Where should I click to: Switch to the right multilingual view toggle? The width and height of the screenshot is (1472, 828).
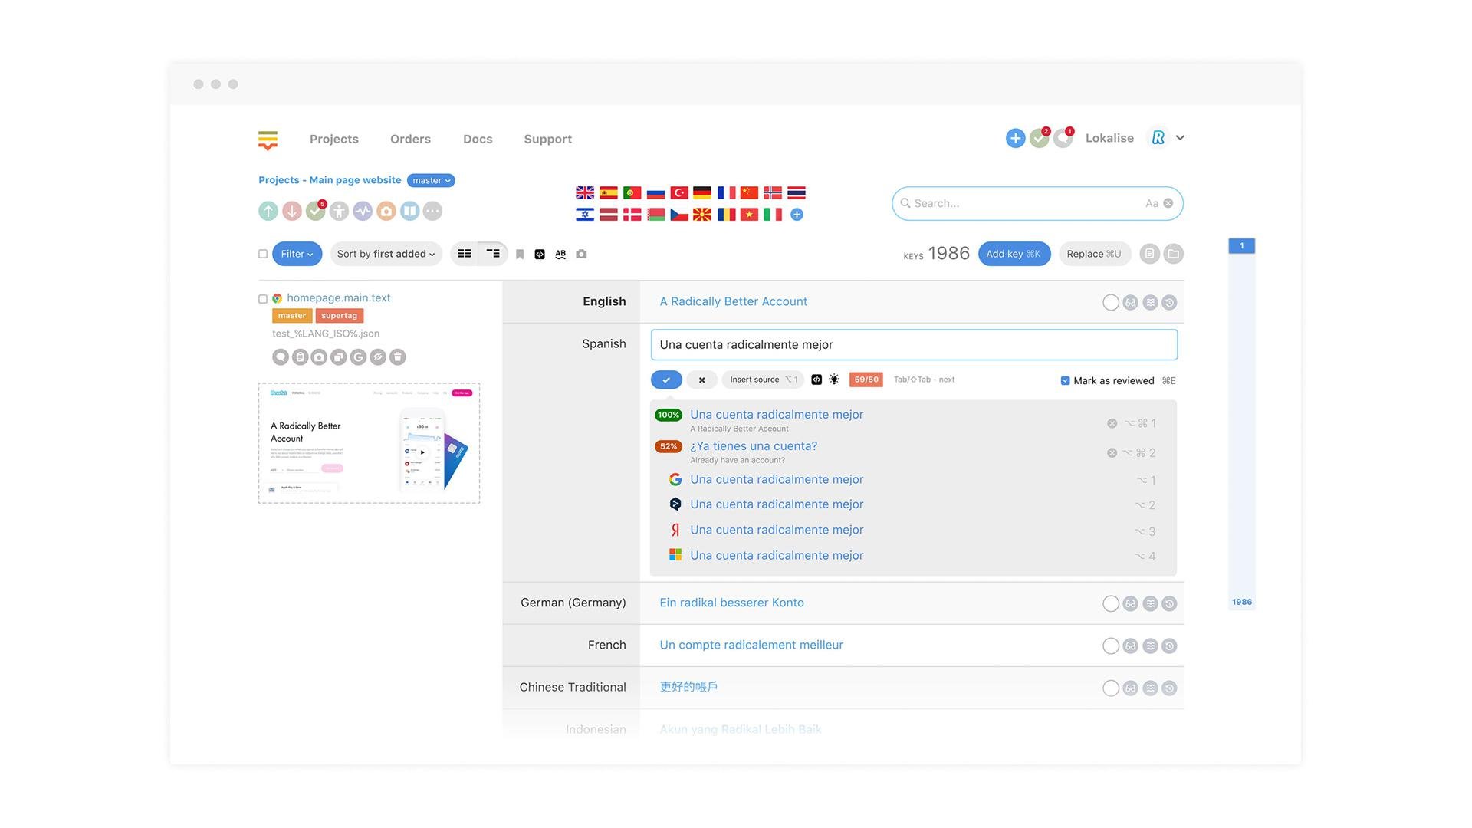[493, 254]
